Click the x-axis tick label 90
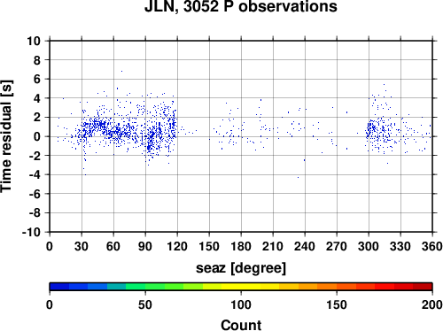 145,246
